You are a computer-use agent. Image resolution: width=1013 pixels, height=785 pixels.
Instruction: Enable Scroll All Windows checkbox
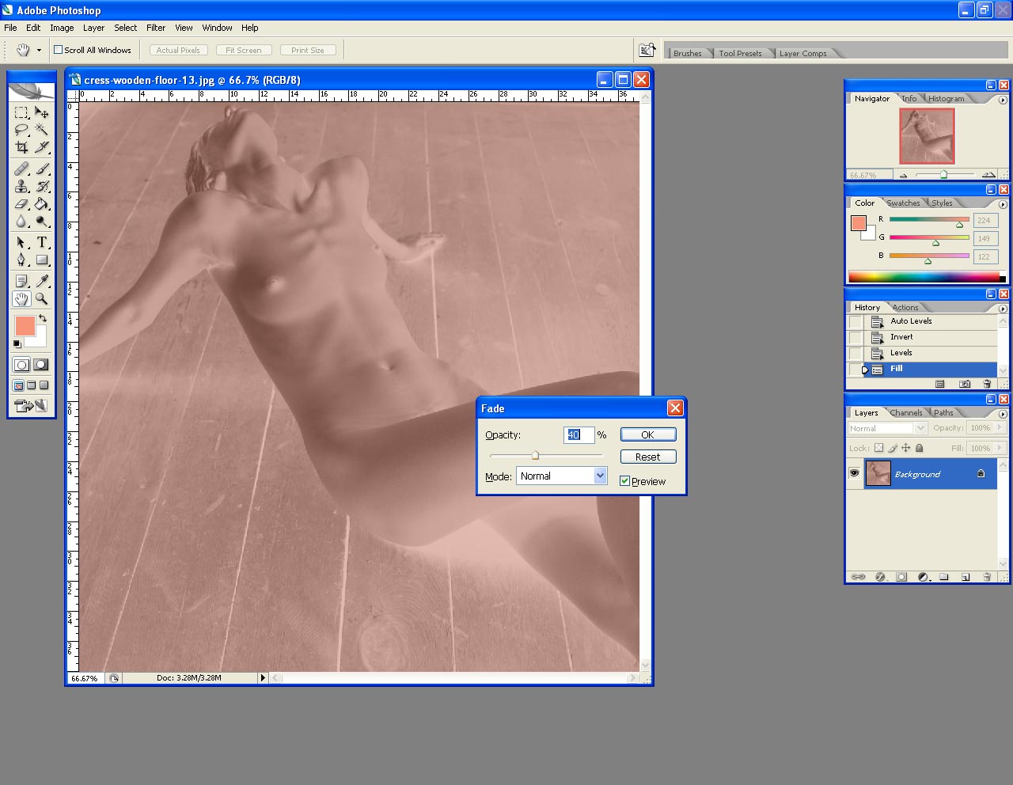click(x=58, y=50)
